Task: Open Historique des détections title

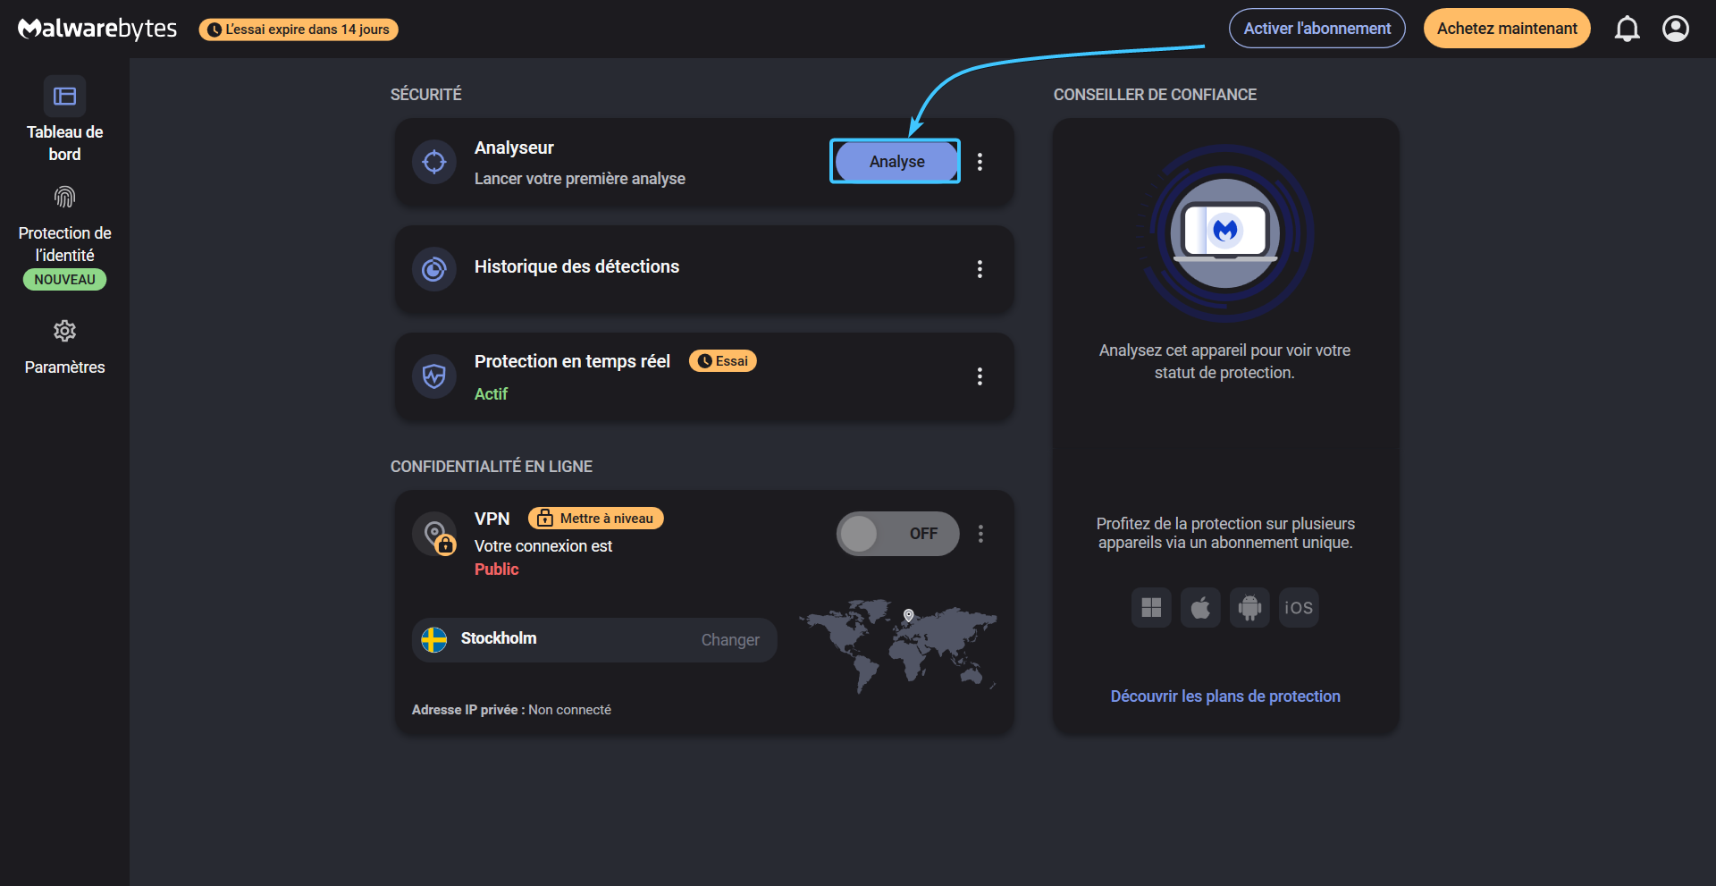Action: pyautogui.click(x=576, y=266)
